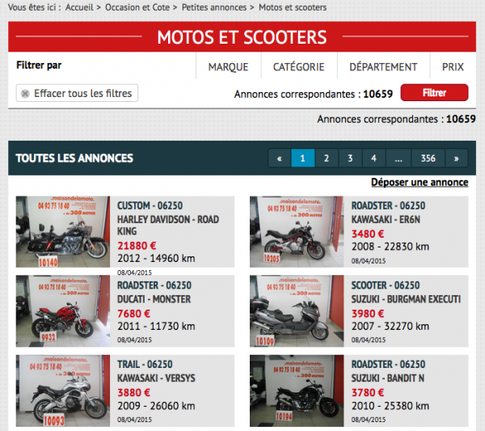Click 2010 - 25380 km text
The width and height of the screenshot is (485, 431).
(390, 406)
